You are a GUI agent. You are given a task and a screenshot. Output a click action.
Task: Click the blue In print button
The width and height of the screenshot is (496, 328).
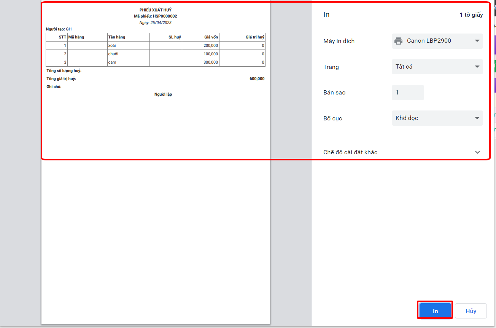click(x=435, y=311)
